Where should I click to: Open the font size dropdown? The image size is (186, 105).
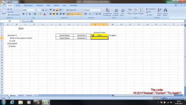[40, 10]
